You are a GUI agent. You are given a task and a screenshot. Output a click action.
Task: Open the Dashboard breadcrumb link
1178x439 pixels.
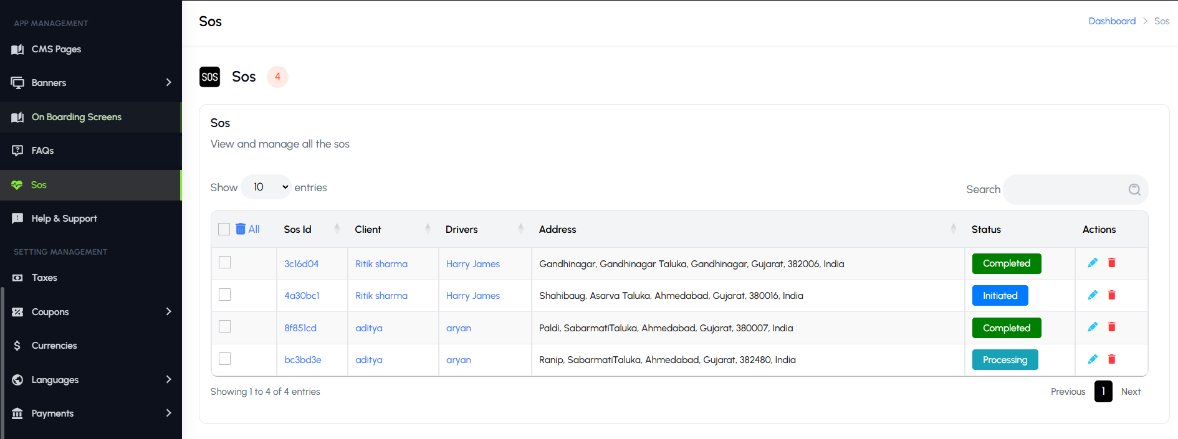click(1111, 21)
